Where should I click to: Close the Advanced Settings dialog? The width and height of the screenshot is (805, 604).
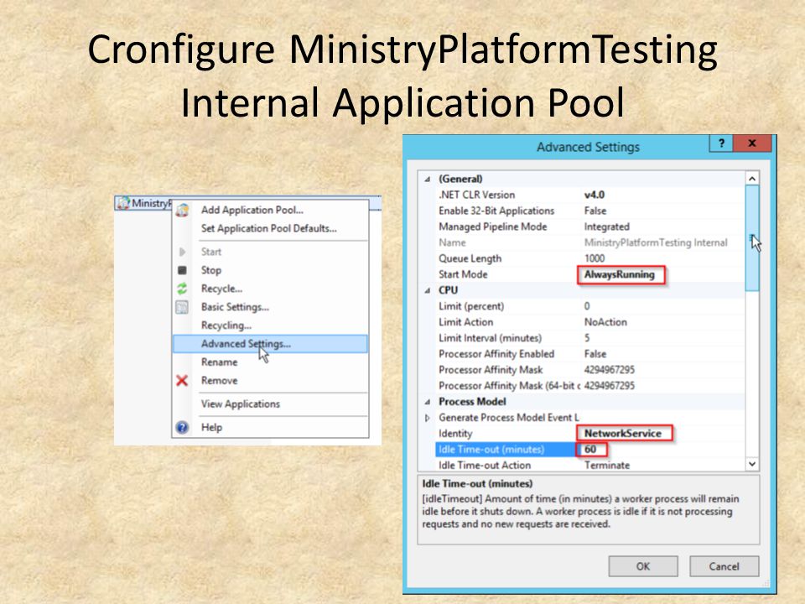tap(752, 143)
